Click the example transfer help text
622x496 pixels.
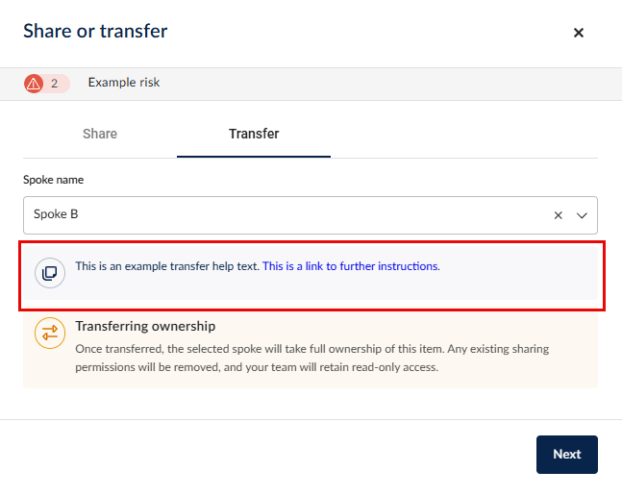tap(167, 266)
